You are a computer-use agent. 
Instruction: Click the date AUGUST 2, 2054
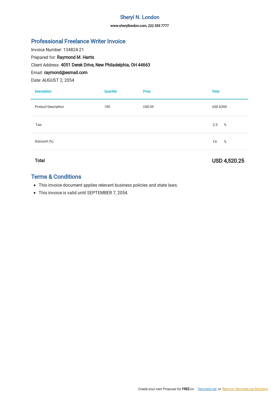58,80
